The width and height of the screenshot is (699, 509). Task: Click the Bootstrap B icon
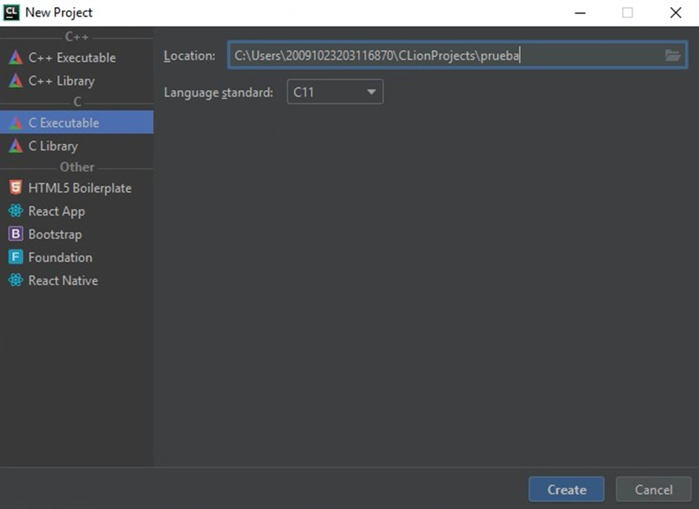pos(16,234)
